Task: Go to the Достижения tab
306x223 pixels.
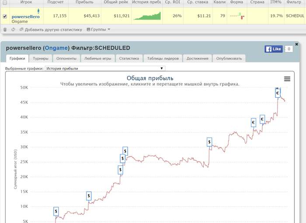Action: pyautogui.click(x=197, y=58)
